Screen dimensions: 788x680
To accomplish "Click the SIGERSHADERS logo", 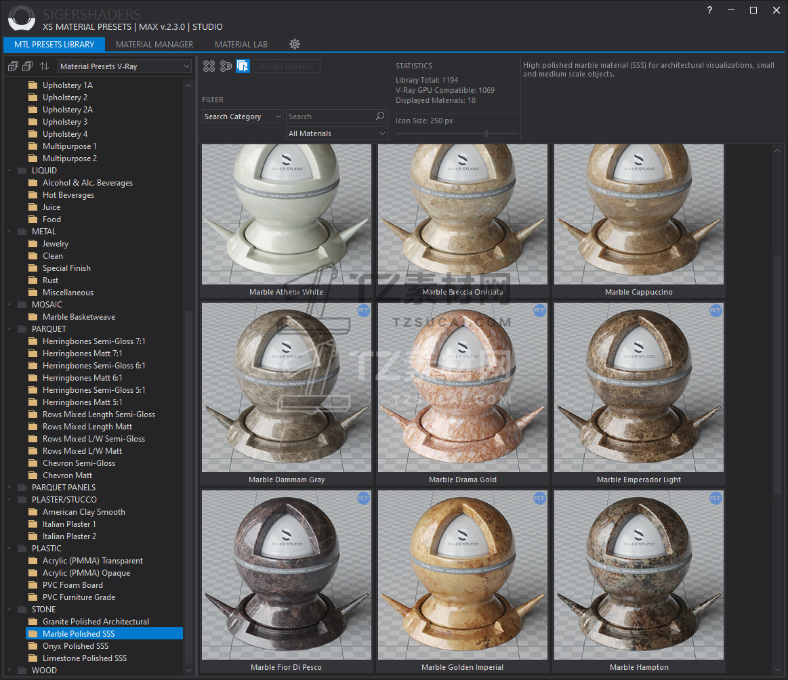I will [x=22, y=18].
